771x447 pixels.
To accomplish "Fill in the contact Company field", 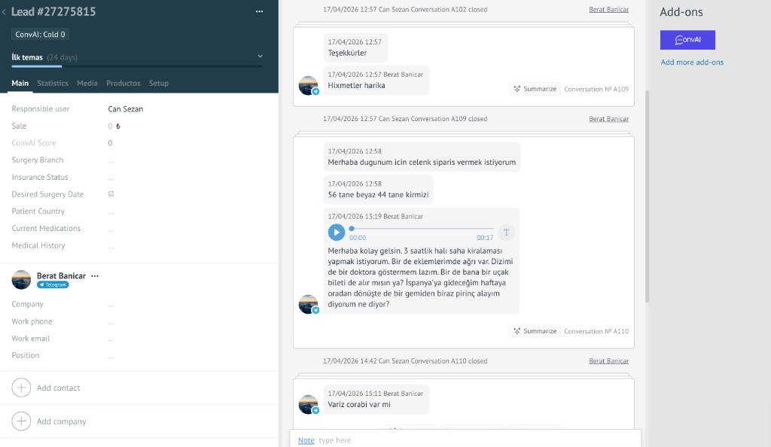I will click(x=111, y=305).
